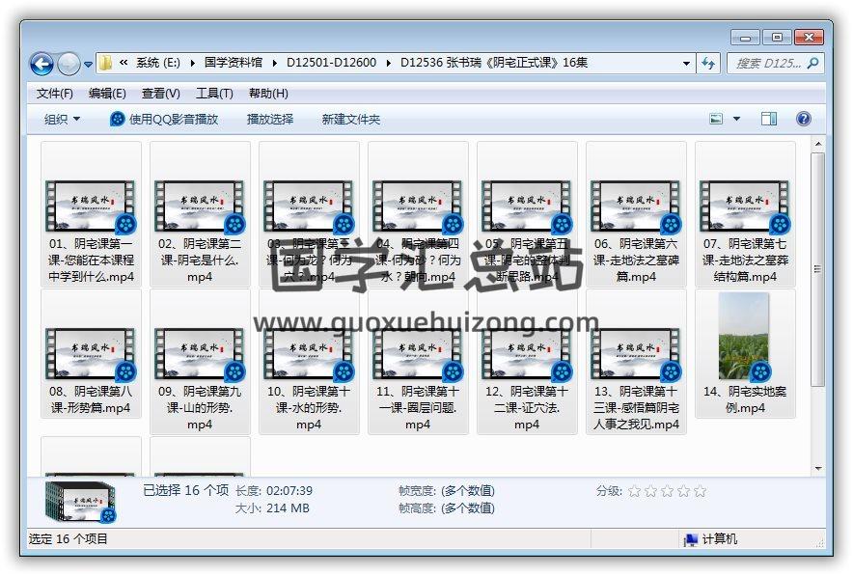853x576 pixels.
Task: Toggle the preview pane icon
Action: [x=769, y=119]
